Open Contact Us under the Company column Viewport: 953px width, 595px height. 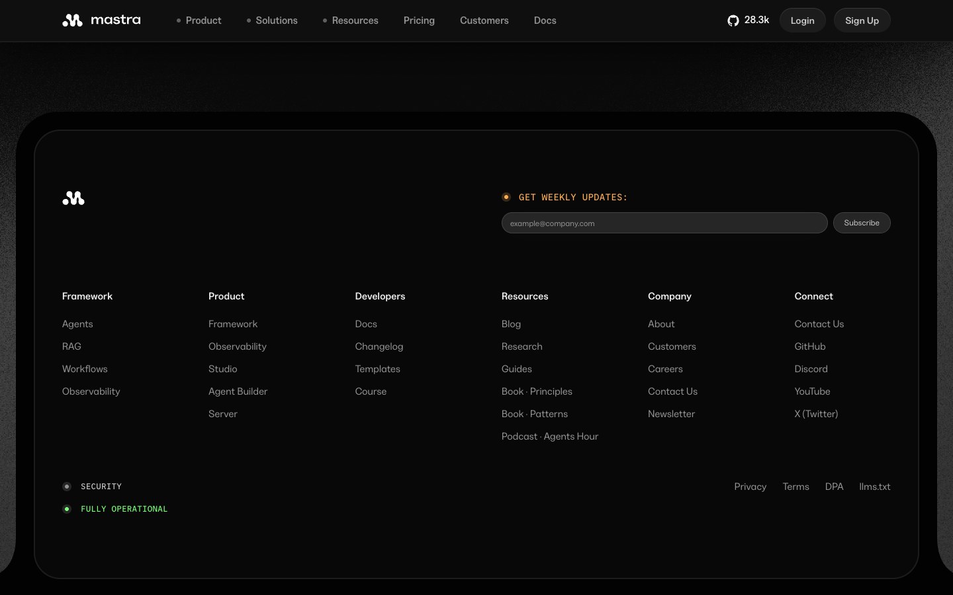672,391
